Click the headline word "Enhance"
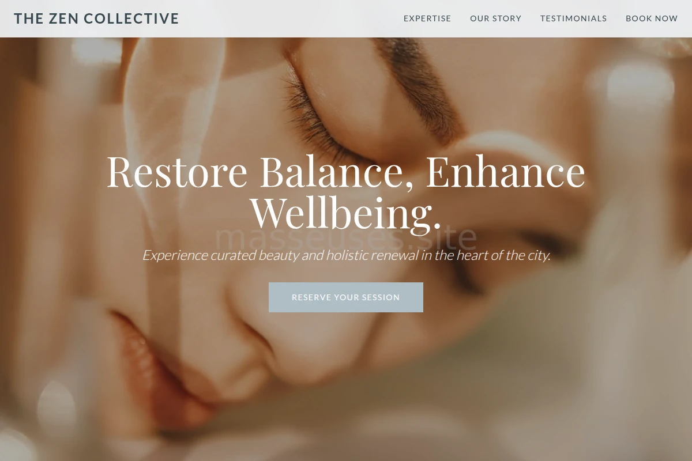The height and width of the screenshot is (461, 692). click(506, 172)
